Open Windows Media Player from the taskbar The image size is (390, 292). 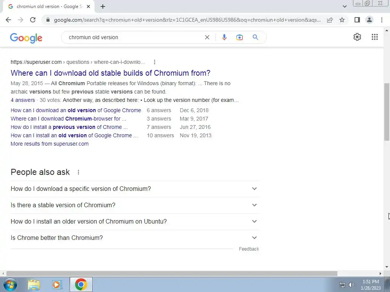[x=57, y=284]
